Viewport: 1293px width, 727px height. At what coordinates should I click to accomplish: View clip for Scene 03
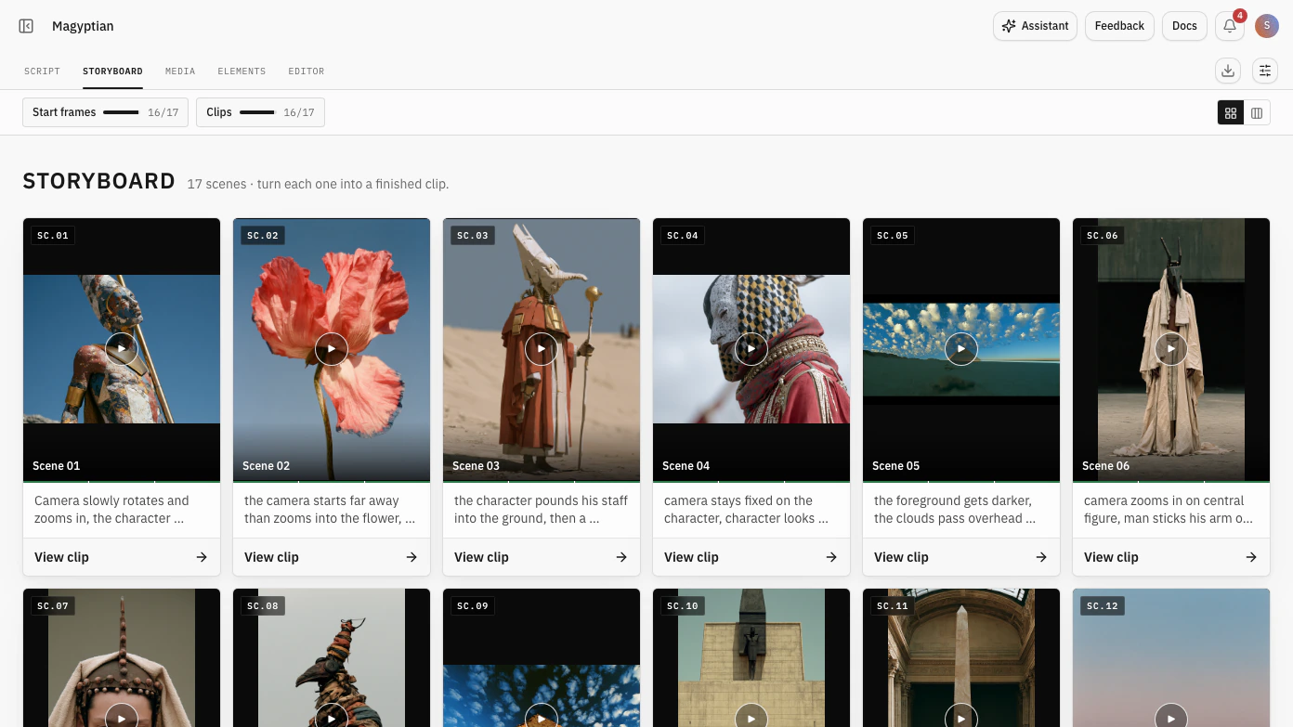[542, 557]
